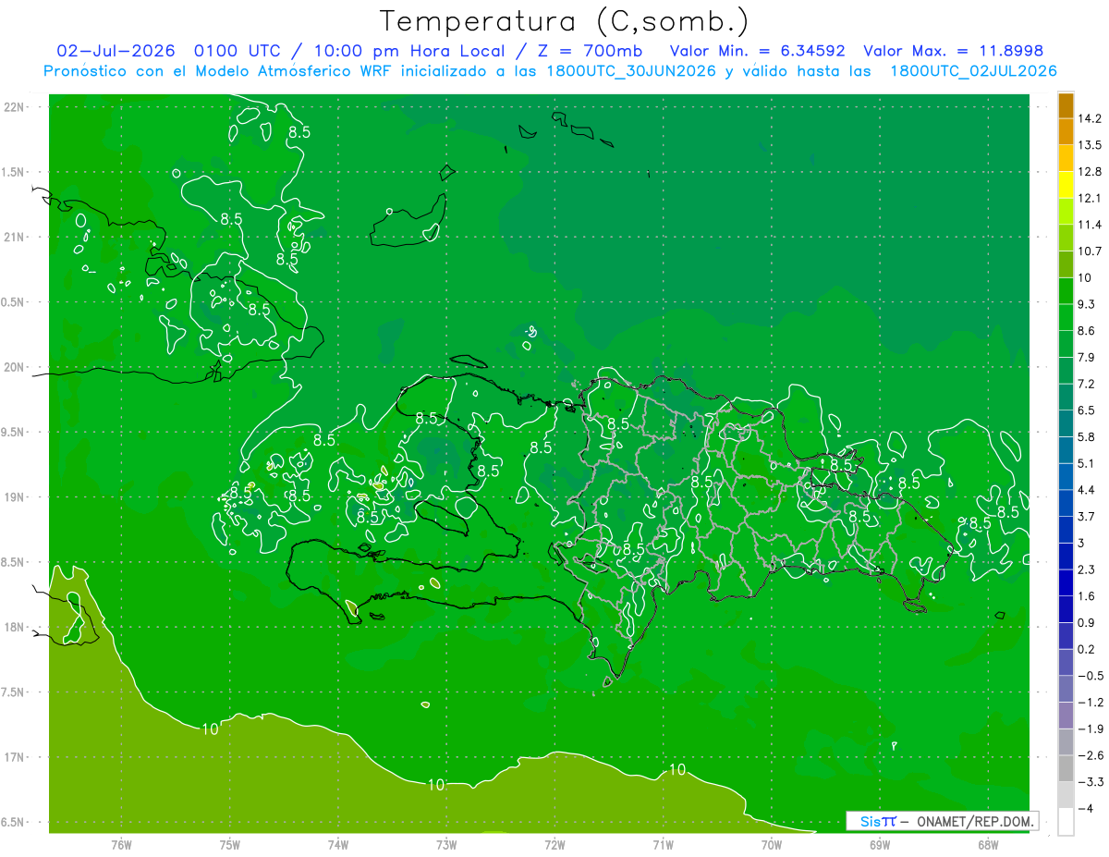This screenshot has width=1109, height=857.
Task: Click the "SisTT - ONAMET/REP.DOM." credit box
Action: [x=943, y=821]
